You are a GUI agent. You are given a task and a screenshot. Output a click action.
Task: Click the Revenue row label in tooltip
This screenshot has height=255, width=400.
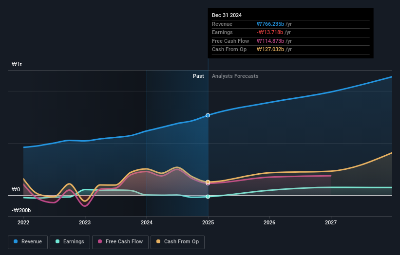(222, 24)
